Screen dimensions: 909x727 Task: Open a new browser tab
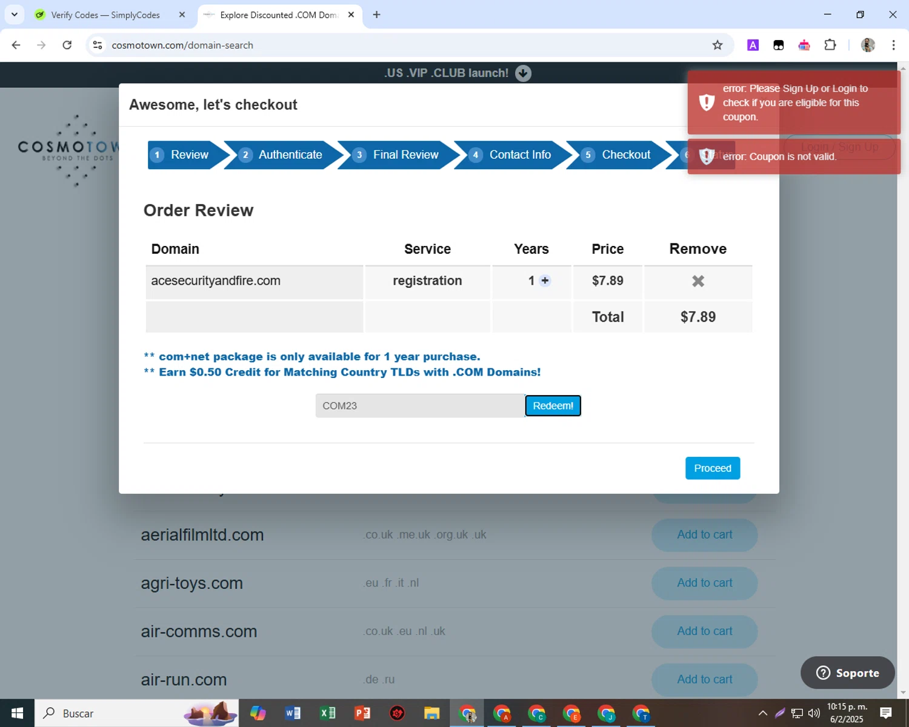coord(376,15)
